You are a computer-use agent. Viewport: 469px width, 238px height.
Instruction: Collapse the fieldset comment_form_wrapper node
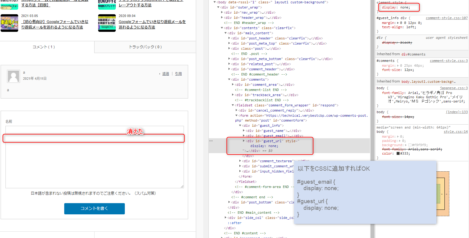tap(233, 105)
